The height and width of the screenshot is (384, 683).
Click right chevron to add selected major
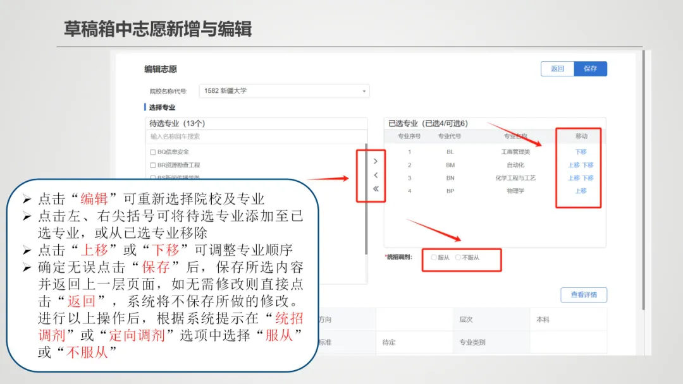(376, 162)
